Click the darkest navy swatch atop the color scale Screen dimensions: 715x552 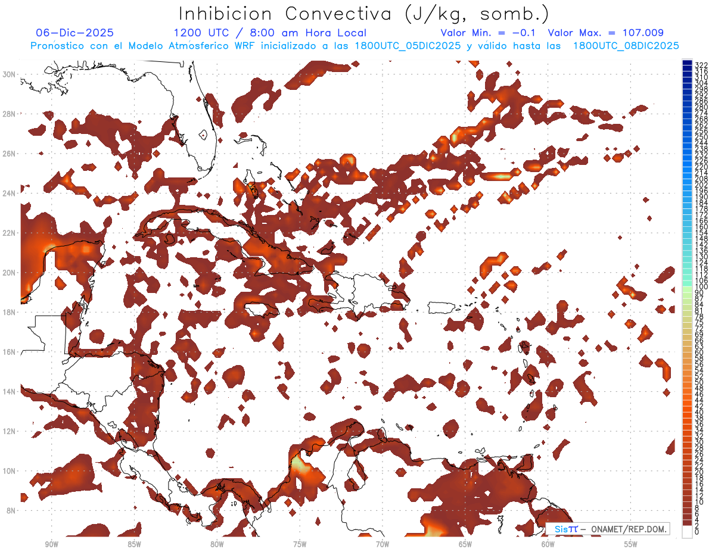(x=687, y=63)
